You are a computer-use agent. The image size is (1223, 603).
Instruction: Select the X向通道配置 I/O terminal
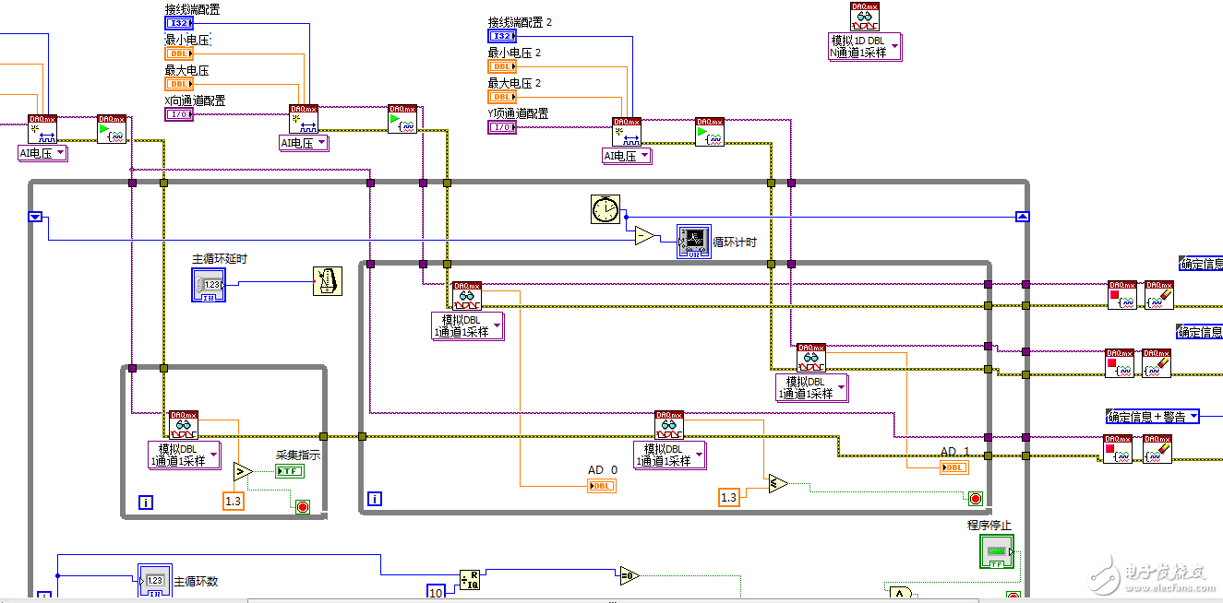coord(178,114)
